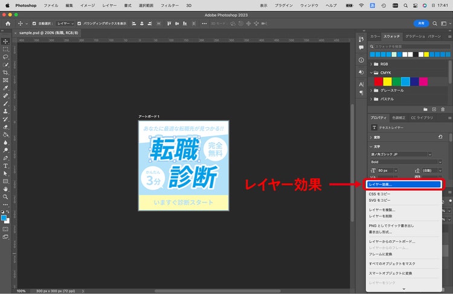Switch to the カラー panel tab
The image size is (453, 294).
pyautogui.click(x=375, y=37)
